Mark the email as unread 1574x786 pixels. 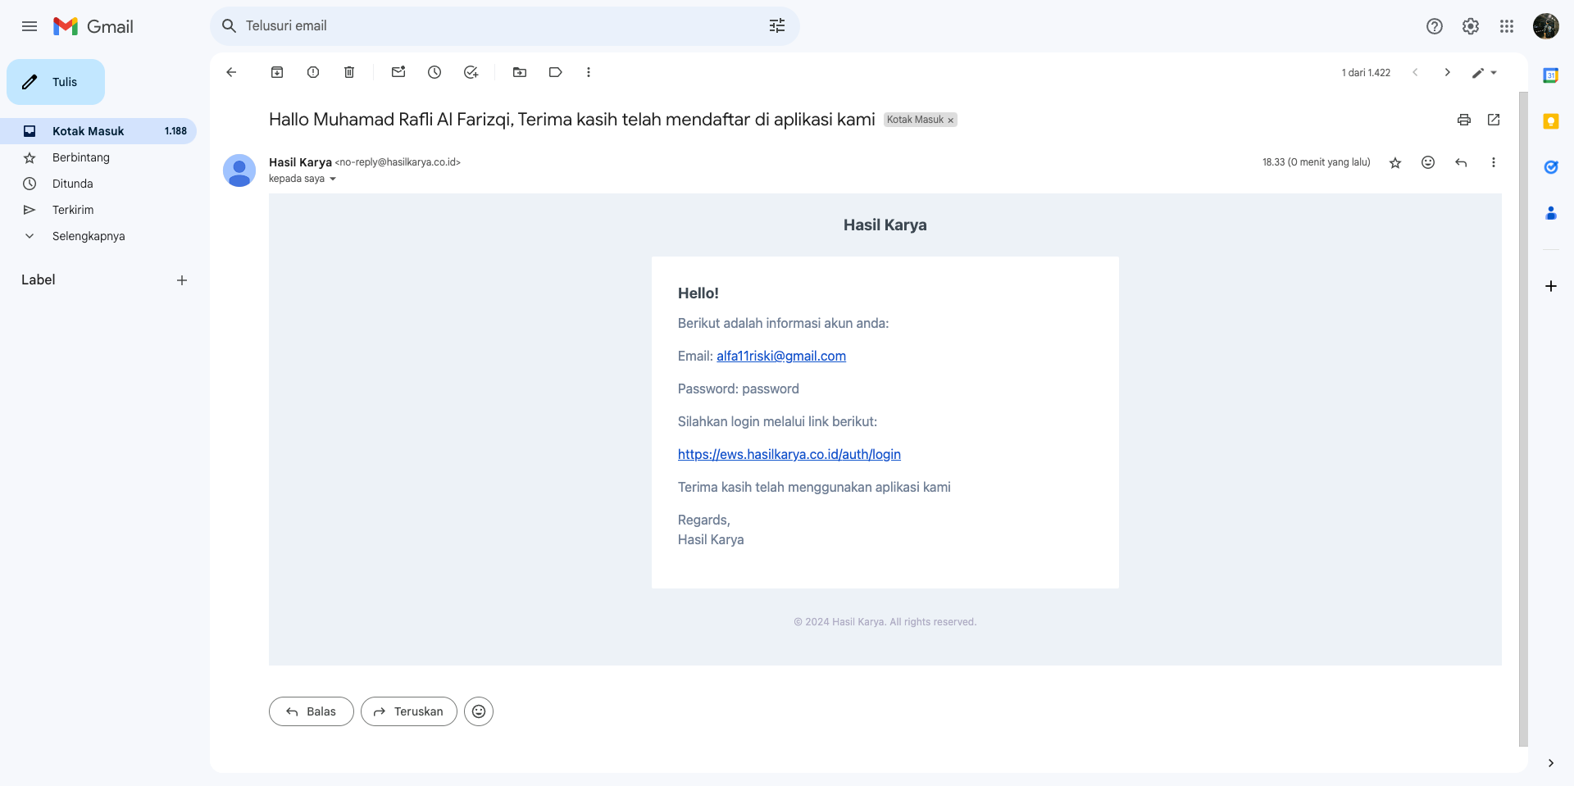pyautogui.click(x=398, y=72)
